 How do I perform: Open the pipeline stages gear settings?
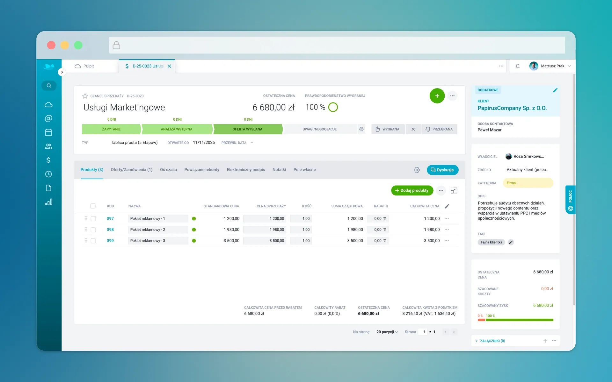click(361, 129)
